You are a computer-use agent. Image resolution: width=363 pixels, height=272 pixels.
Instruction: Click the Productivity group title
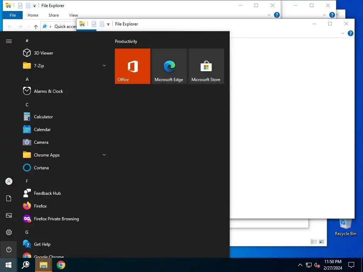pyautogui.click(x=126, y=41)
